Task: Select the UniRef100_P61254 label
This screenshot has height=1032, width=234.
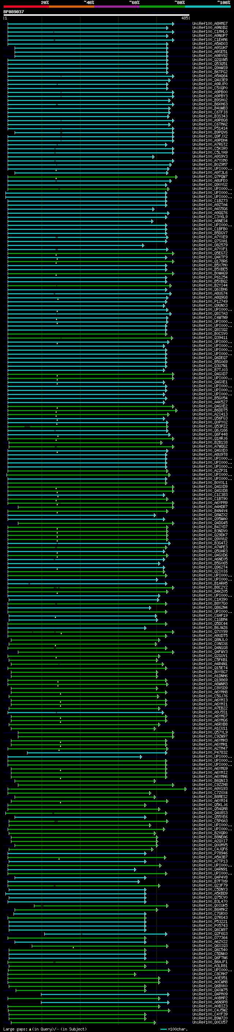Action: pyautogui.click(x=210, y=277)
